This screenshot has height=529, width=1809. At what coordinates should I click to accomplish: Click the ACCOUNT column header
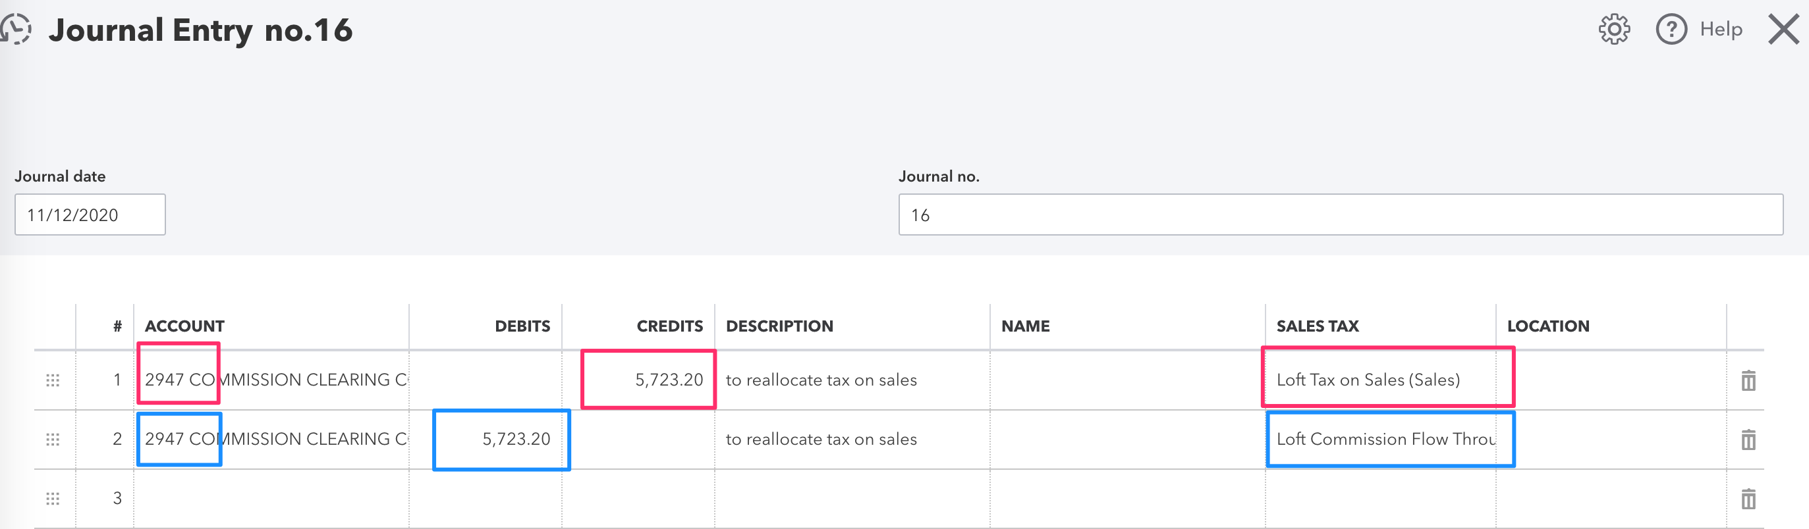[184, 326]
